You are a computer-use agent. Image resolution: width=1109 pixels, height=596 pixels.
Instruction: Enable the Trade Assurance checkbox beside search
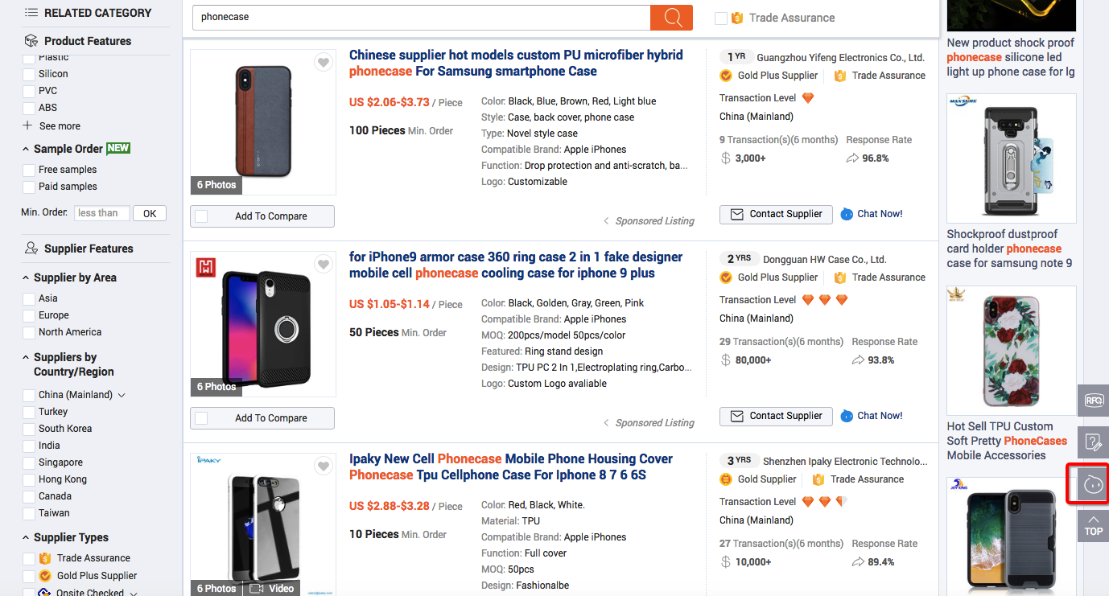point(721,18)
